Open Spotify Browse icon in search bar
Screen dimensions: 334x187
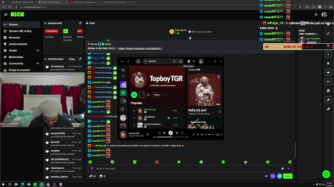pos(181,61)
